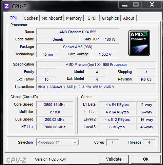Switch to the Caches tab
The width and height of the screenshot is (163, 165).
click(x=31, y=18)
